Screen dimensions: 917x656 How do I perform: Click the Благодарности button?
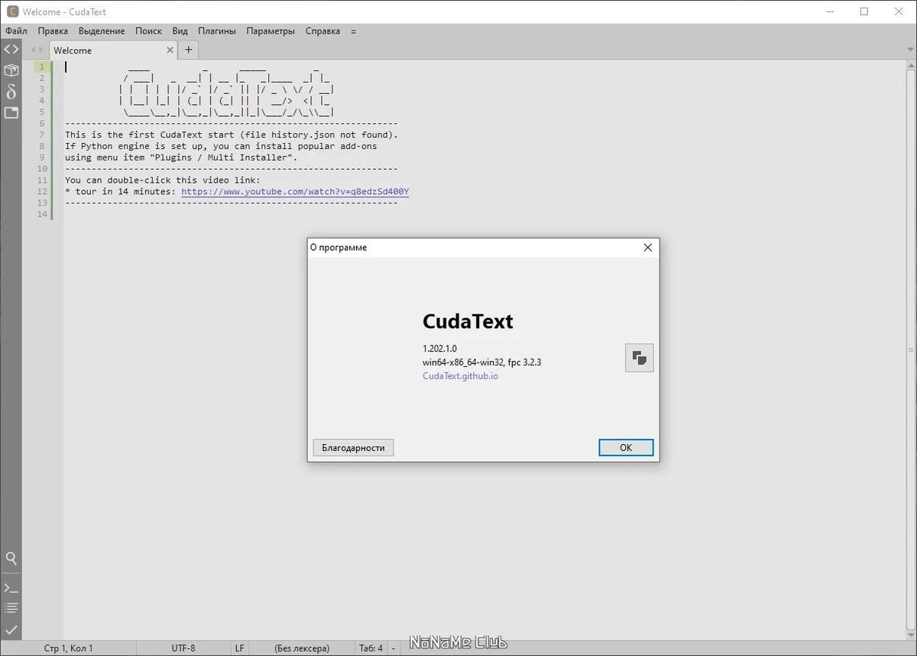[x=353, y=447]
